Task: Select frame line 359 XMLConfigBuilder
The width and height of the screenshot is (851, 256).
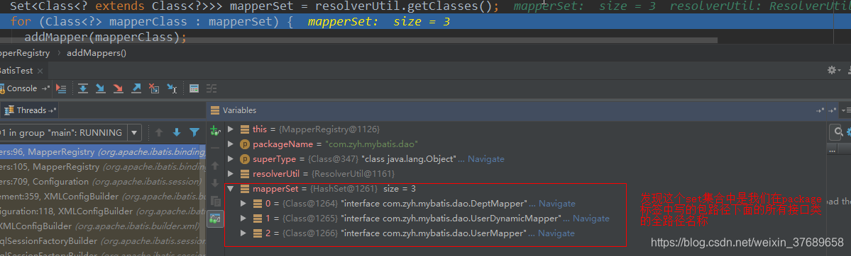Action: [x=103, y=197]
